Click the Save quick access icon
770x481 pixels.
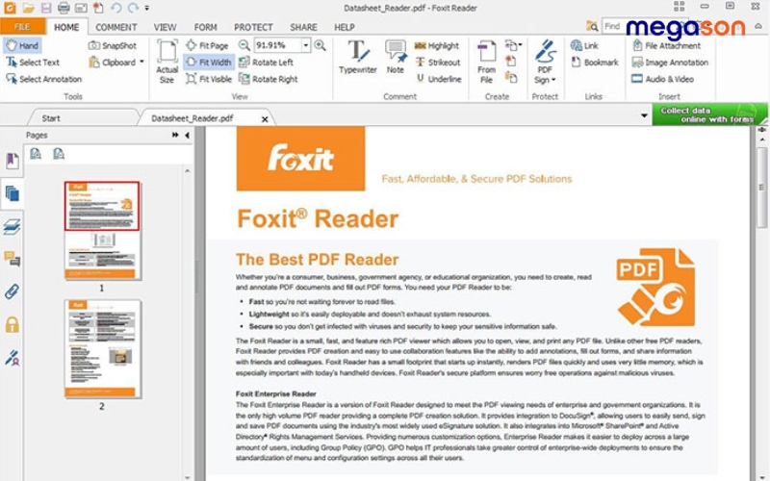click(x=46, y=8)
